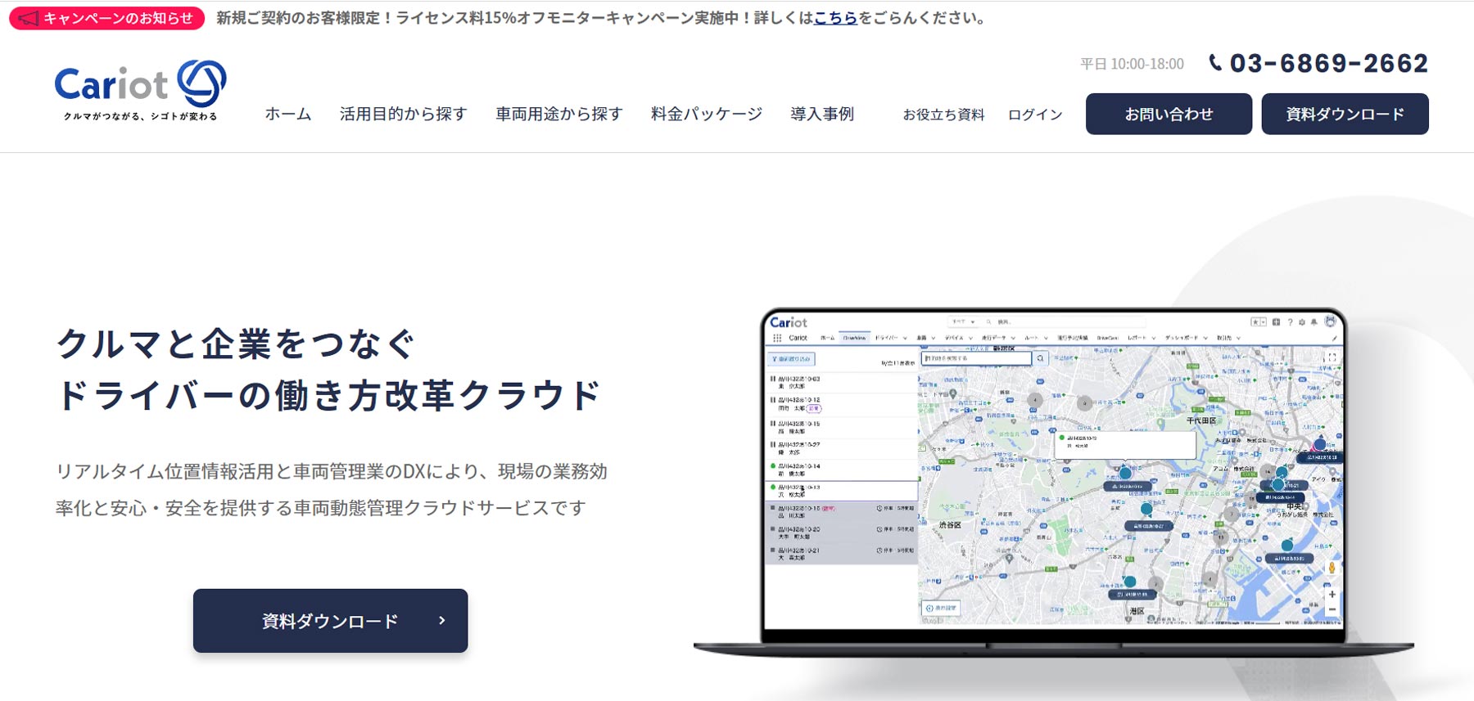Click the app launcher grid icon in the laptop screenshot

(777, 338)
